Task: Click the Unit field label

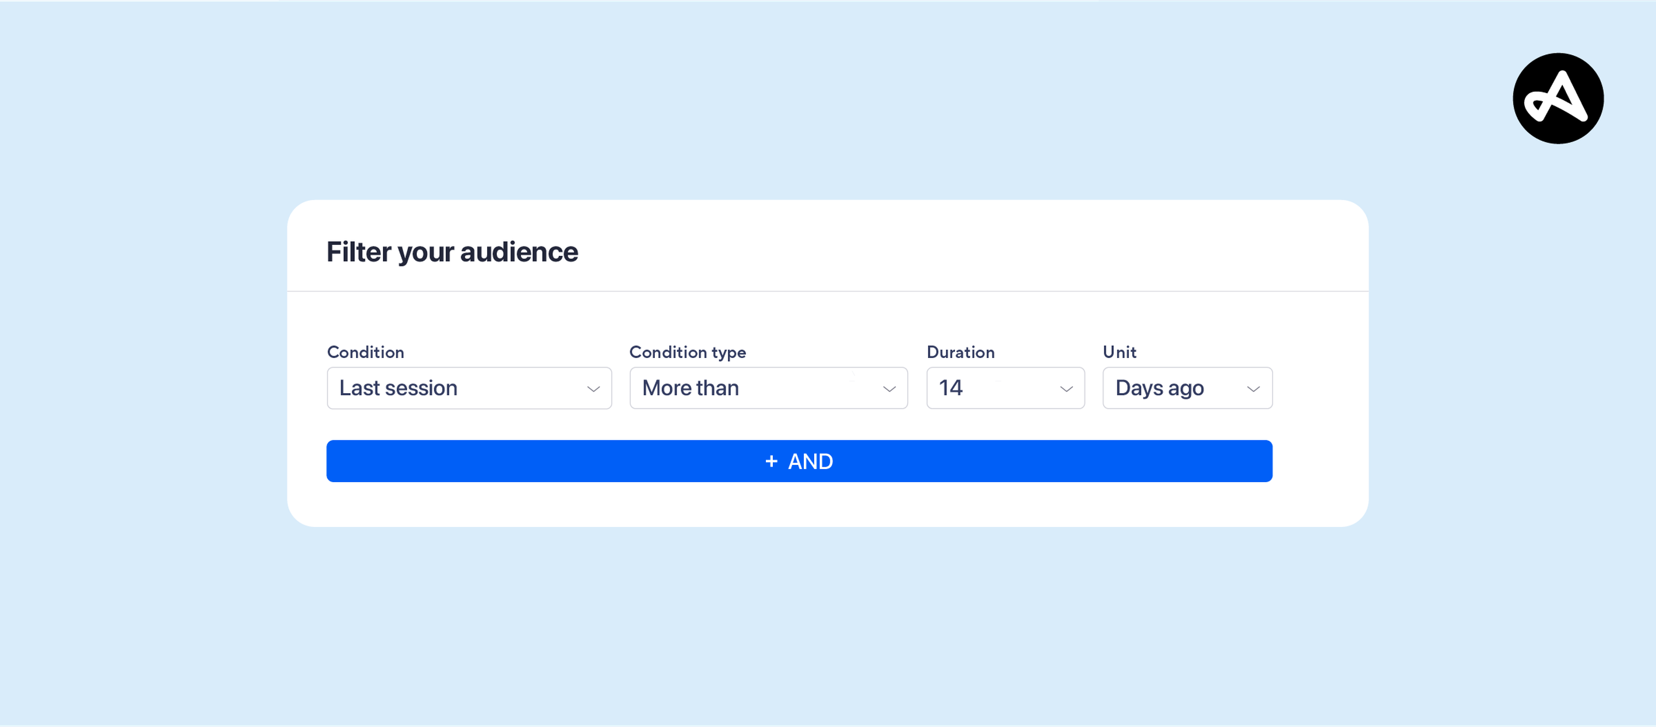Action: point(1119,352)
